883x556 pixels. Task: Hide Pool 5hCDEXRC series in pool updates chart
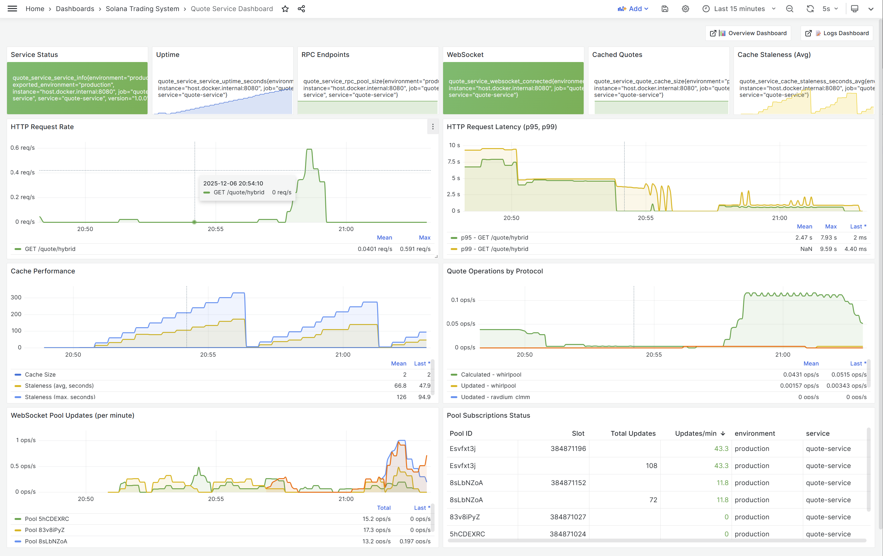[47, 519]
